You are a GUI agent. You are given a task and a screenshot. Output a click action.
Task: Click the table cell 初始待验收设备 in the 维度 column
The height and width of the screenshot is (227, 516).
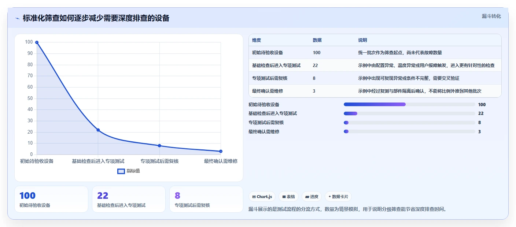click(268, 53)
